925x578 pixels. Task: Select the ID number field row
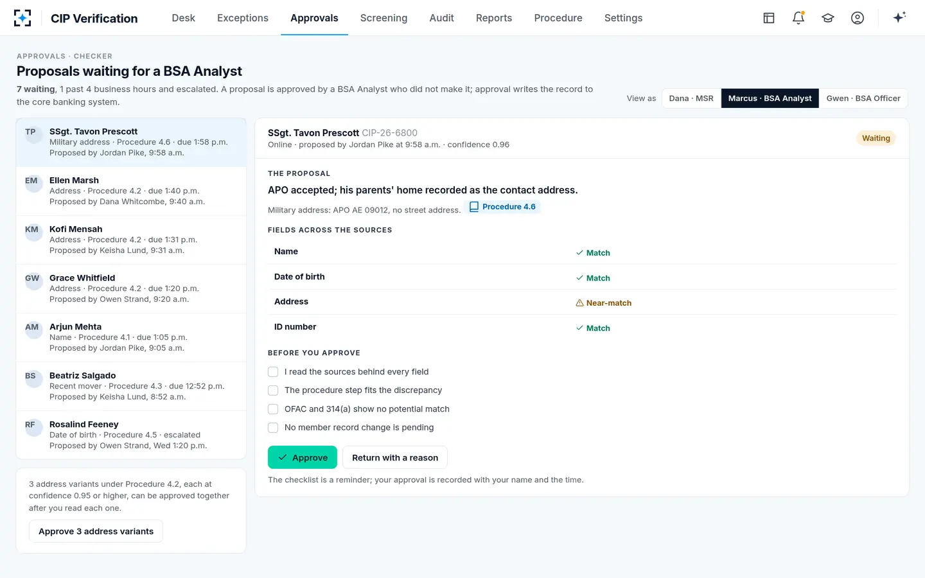pyautogui.click(x=582, y=327)
